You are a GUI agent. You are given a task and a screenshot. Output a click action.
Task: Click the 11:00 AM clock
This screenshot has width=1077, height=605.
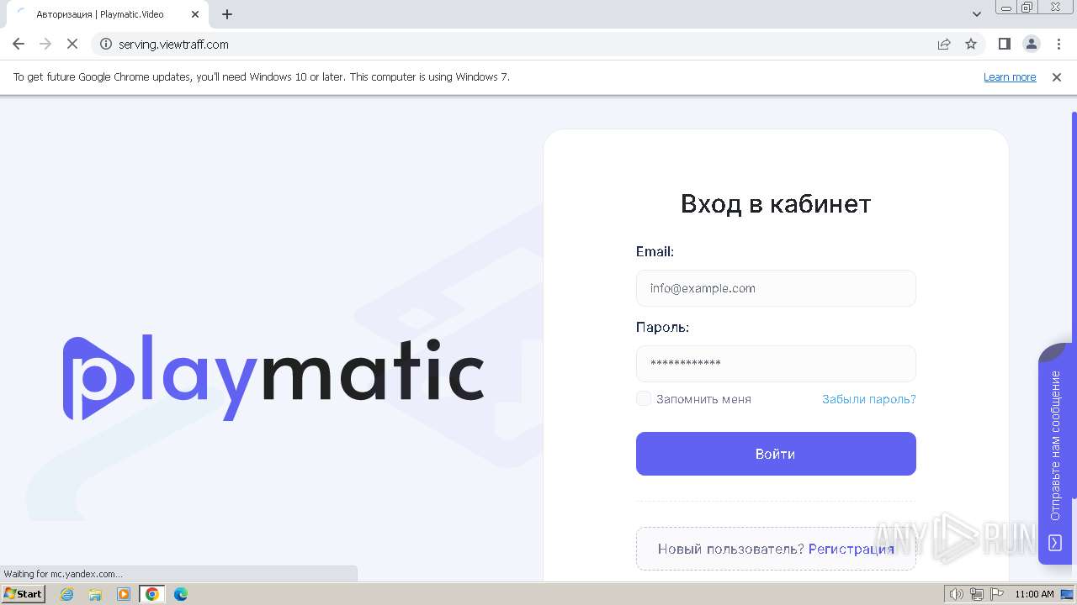tap(1034, 594)
